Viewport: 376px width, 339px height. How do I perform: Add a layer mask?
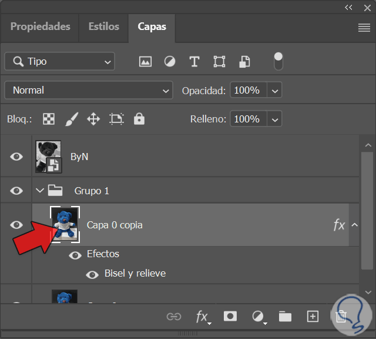(230, 316)
